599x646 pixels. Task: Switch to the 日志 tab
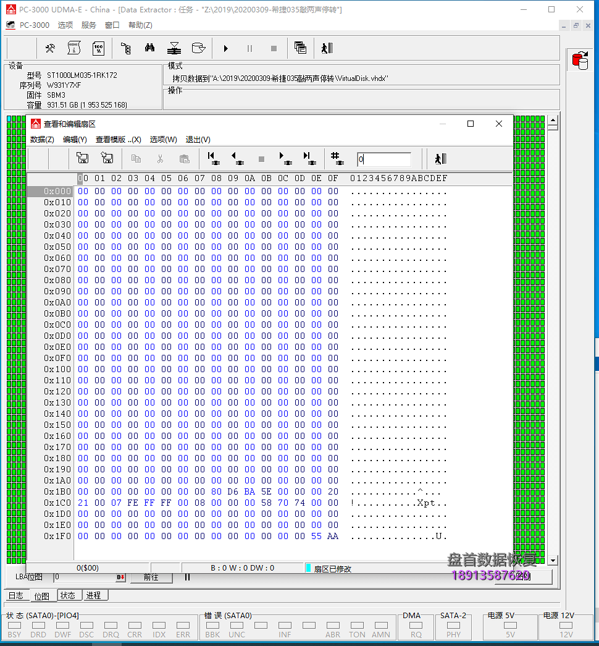[x=16, y=596]
